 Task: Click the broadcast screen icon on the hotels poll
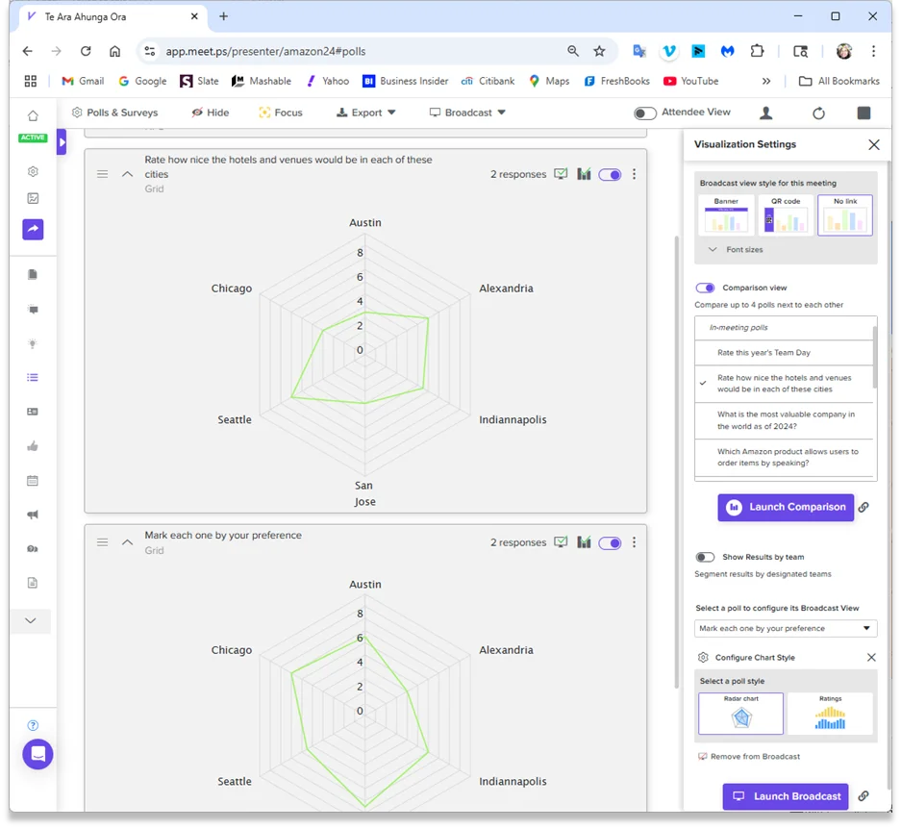point(561,174)
